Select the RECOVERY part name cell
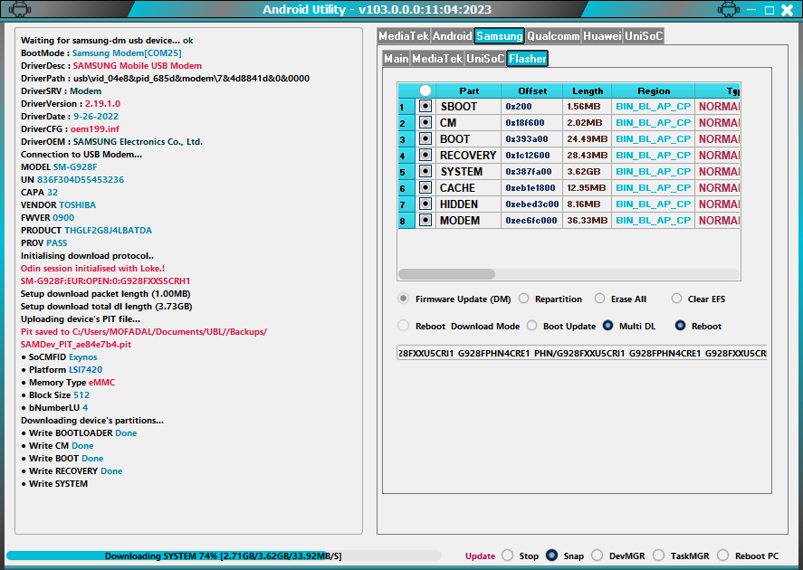803x570 pixels. tap(468, 156)
